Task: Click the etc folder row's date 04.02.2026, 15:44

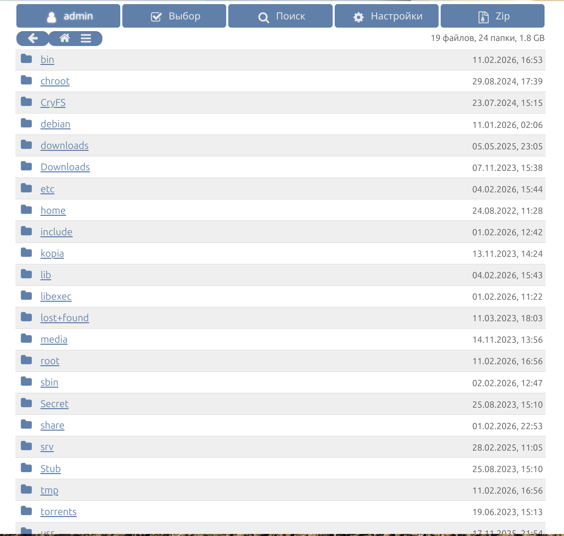Action: (x=507, y=189)
